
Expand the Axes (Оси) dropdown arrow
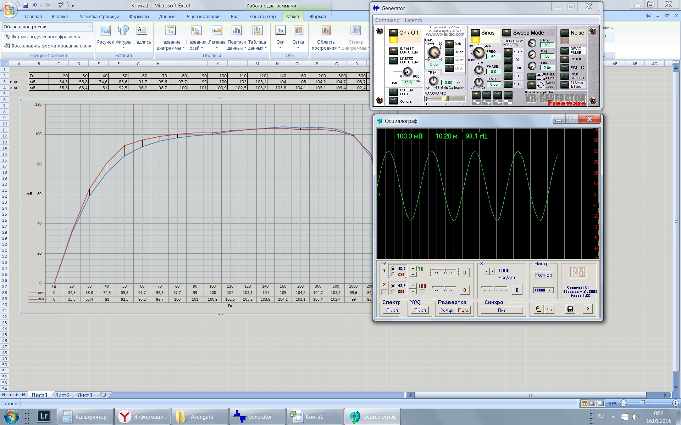point(280,48)
